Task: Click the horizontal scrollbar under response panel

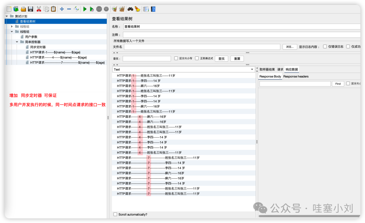Action: [x=309, y=216]
